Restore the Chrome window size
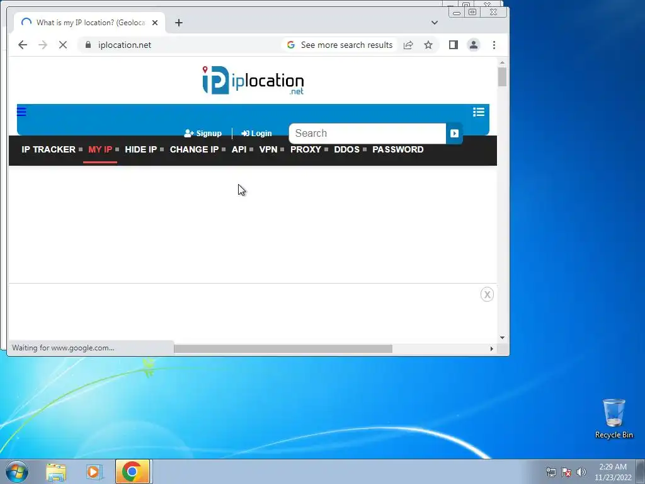The width and height of the screenshot is (645, 484). click(x=472, y=13)
